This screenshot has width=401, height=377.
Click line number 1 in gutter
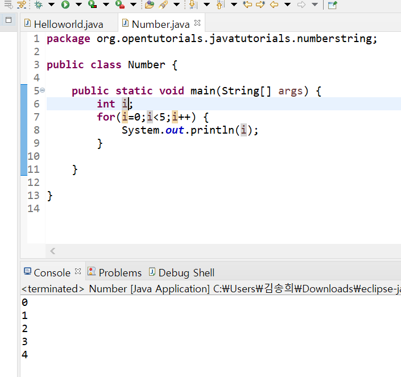(36, 39)
